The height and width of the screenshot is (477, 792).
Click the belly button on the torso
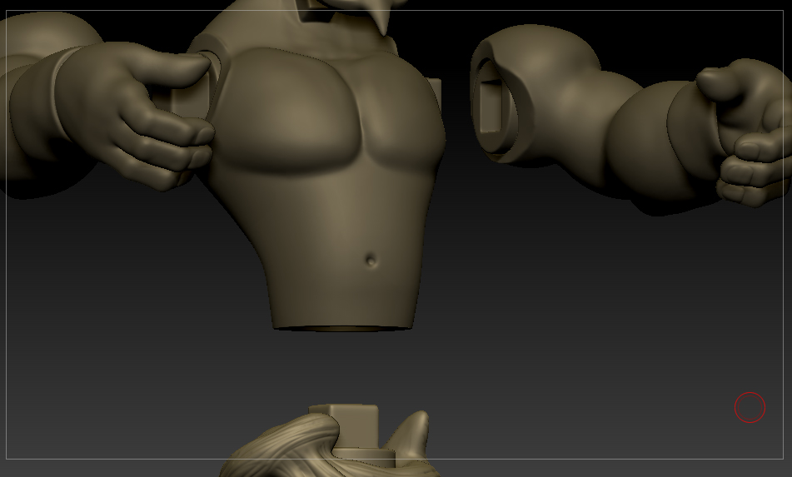click(x=371, y=260)
